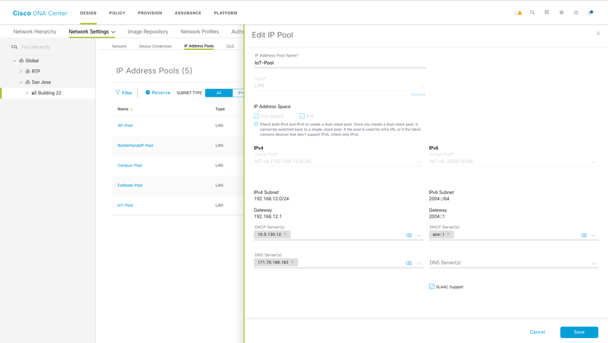Open the notifications icon in header
608x343 pixels.
coord(590,13)
